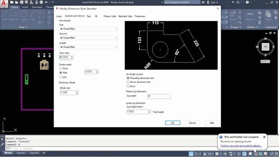Click the Arrow size spinner arrows

pos(72,57)
